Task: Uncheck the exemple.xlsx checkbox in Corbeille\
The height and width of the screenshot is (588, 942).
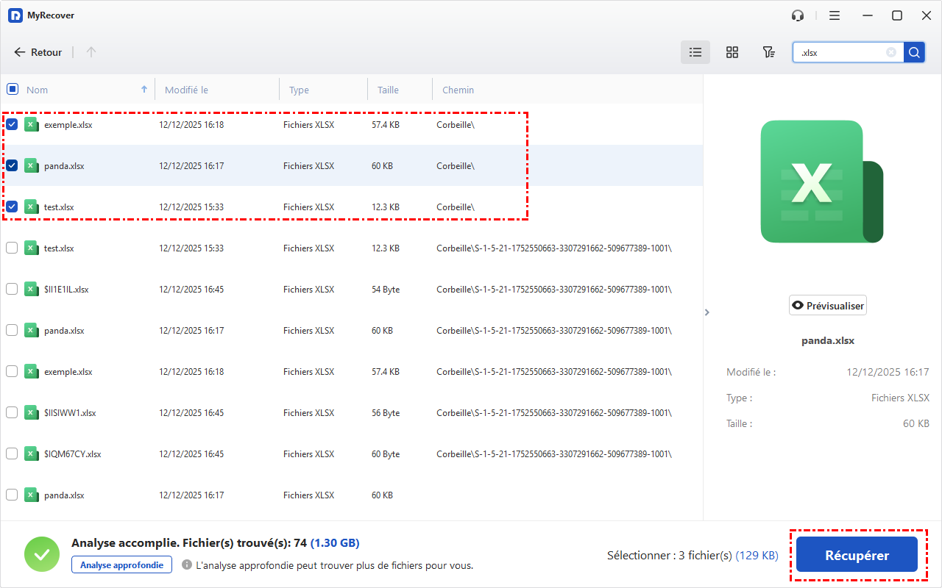Action: coord(12,125)
